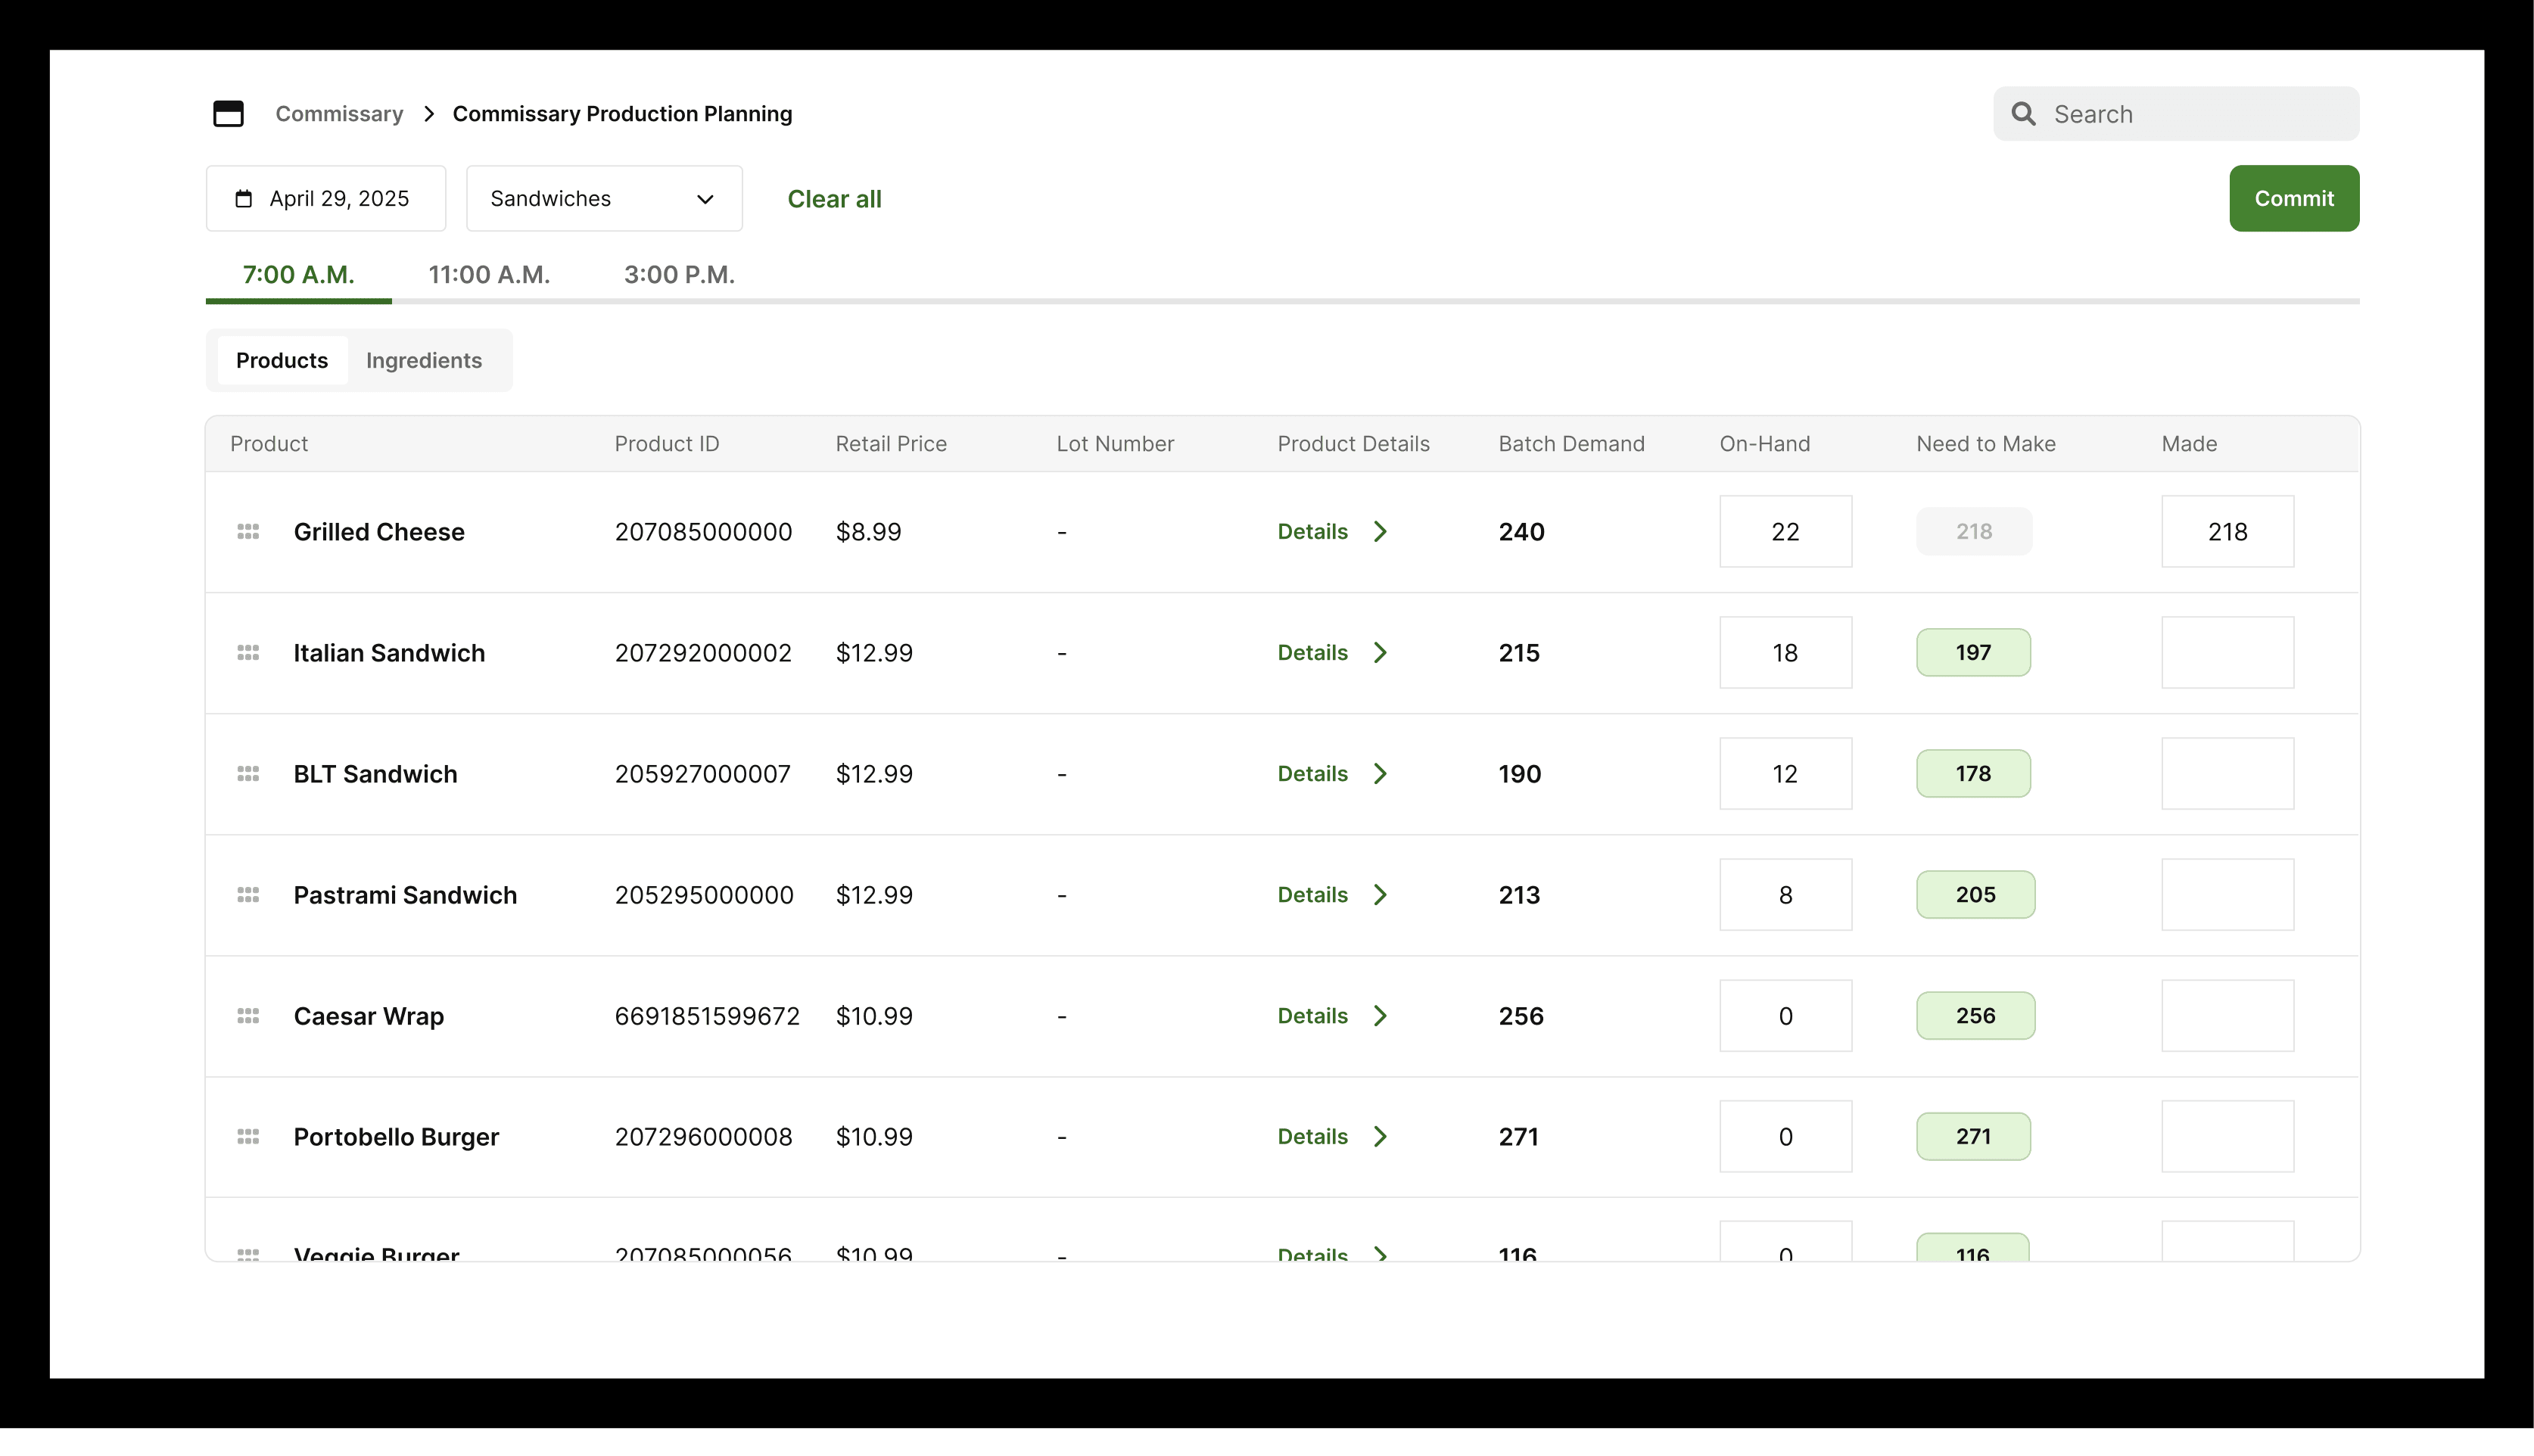Viewport: 2534px width, 1456px height.
Task: Switch to Ingredients view toggle
Action: 424,360
